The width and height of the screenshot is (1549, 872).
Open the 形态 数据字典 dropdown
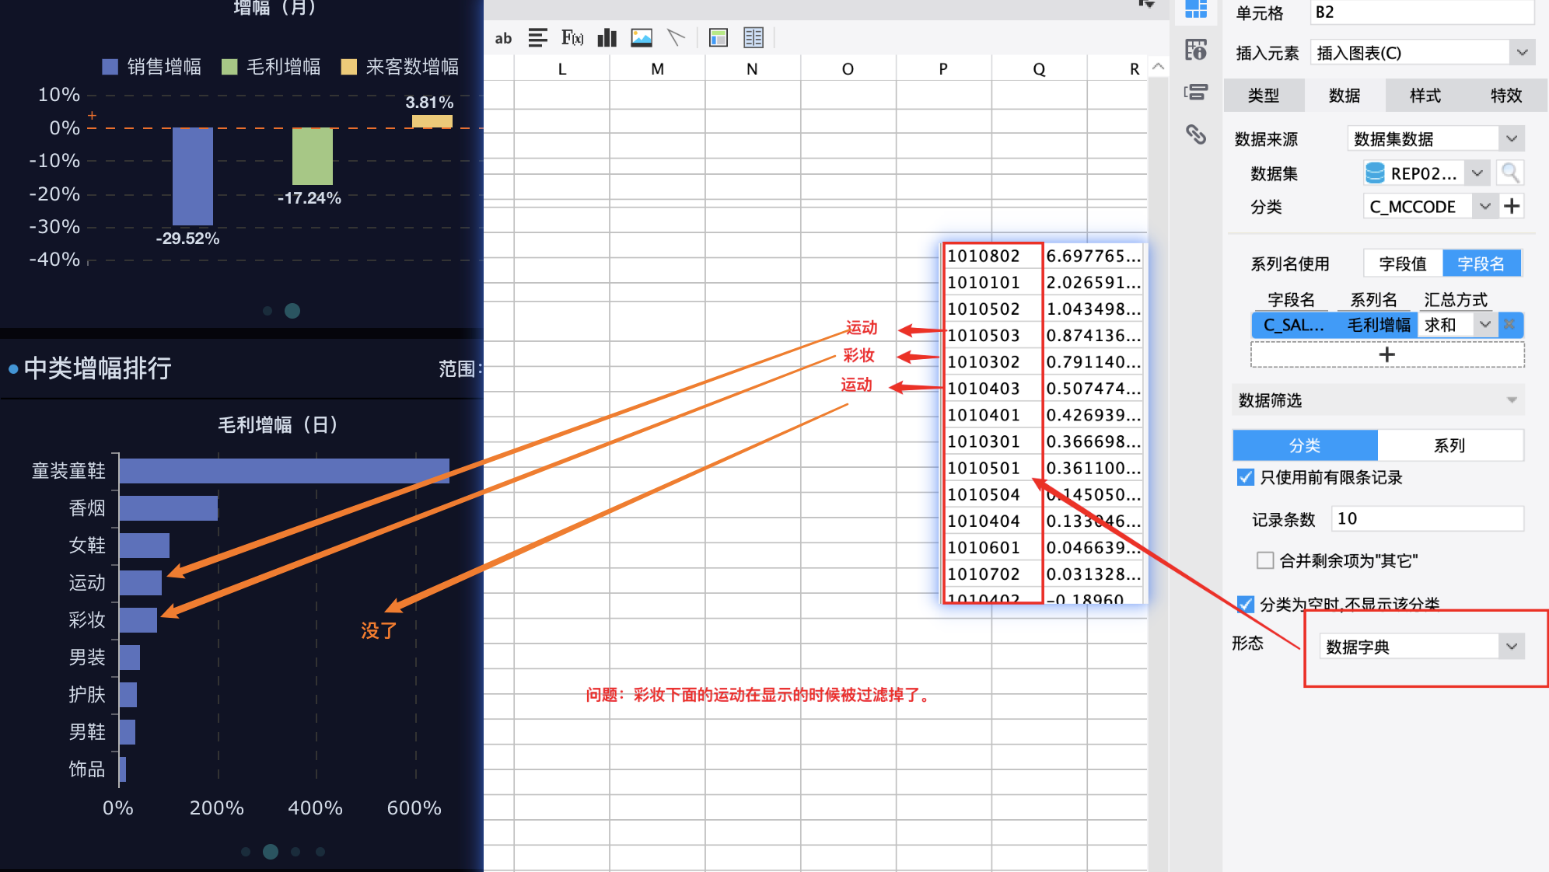(1421, 647)
